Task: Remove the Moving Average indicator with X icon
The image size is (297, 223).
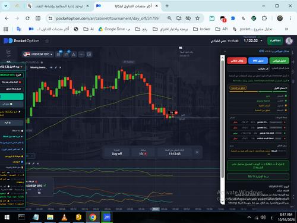Action: (x=60, y=68)
